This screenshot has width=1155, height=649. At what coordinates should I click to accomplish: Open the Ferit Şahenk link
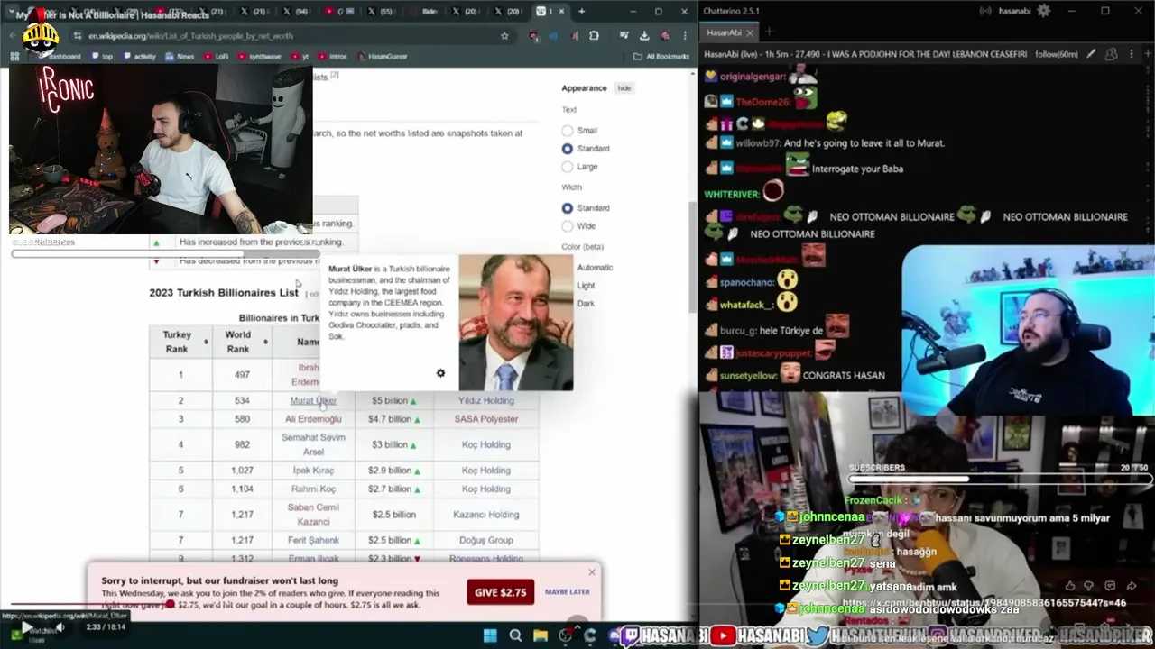313,540
